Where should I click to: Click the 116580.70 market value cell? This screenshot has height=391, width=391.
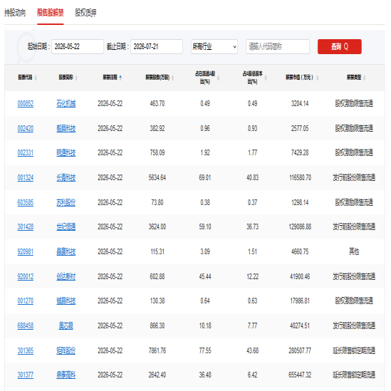point(301,177)
